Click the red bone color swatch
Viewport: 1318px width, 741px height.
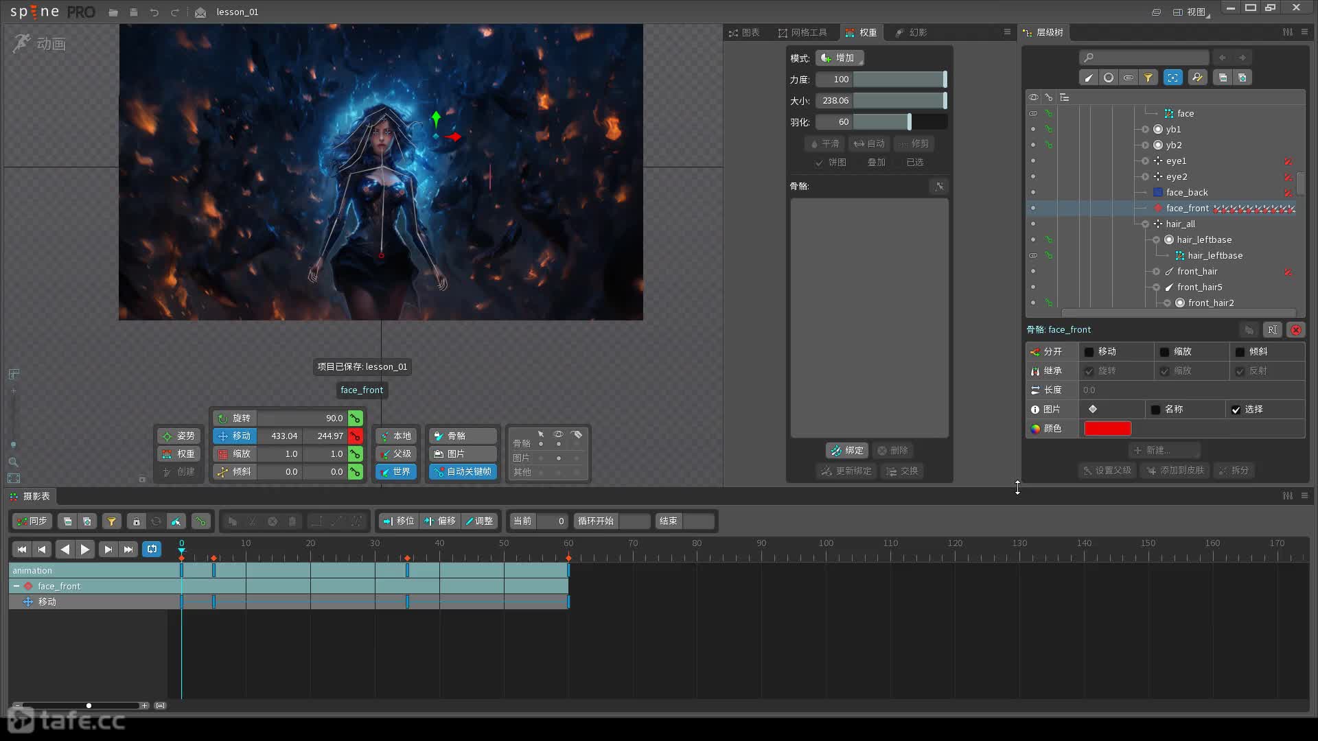click(x=1107, y=429)
